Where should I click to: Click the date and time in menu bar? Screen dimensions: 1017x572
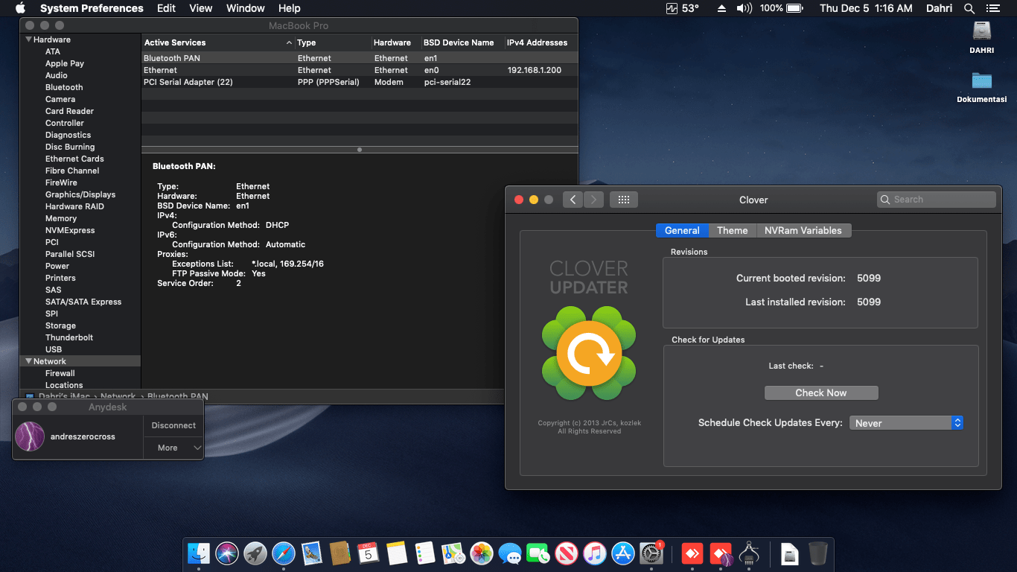coord(866,8)
